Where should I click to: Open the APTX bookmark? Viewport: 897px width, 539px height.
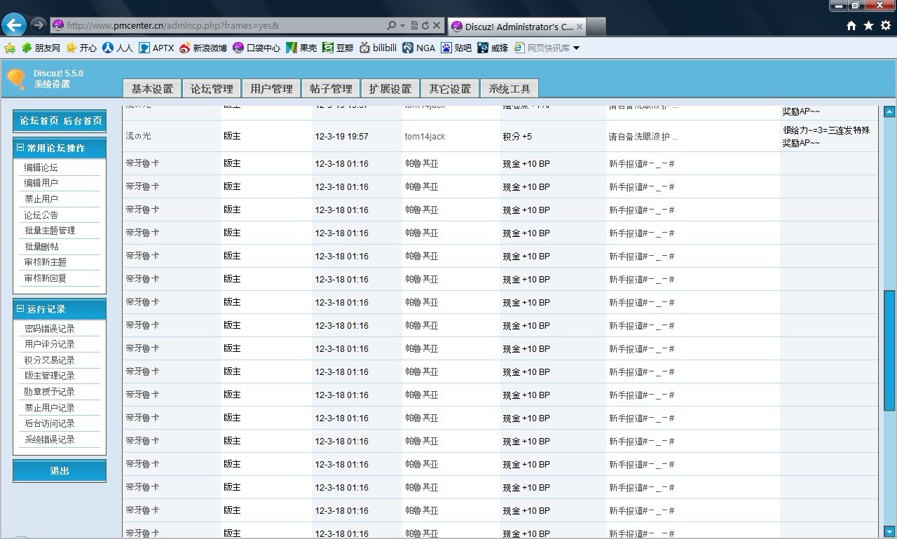pos(156,48)
